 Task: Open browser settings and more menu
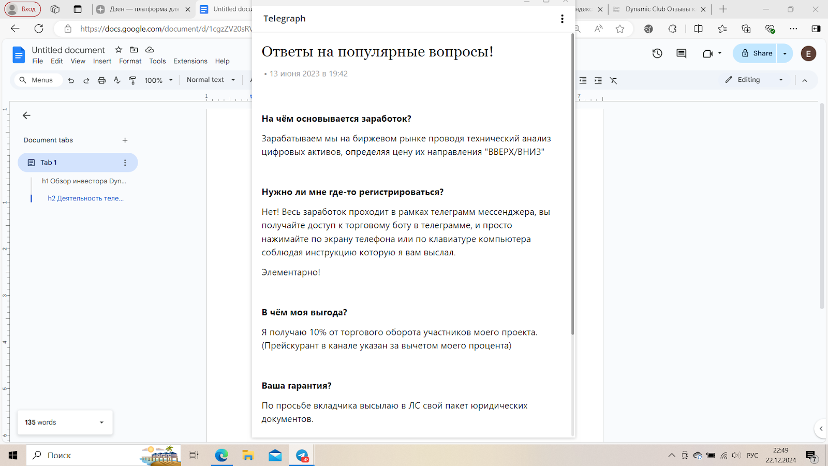pyautogui.click(x=793, y=29)
